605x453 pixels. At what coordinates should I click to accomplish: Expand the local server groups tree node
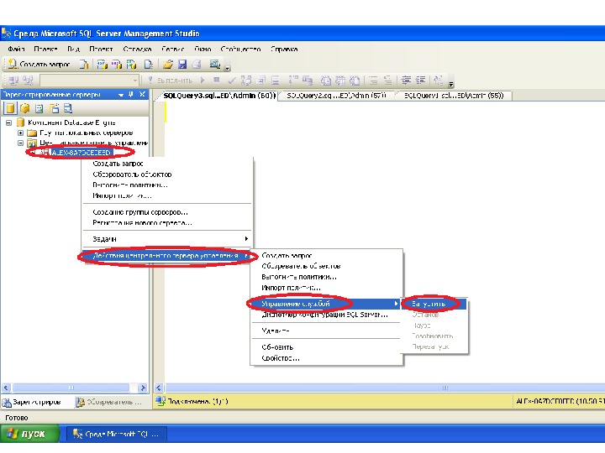click(x=20, y=133)
